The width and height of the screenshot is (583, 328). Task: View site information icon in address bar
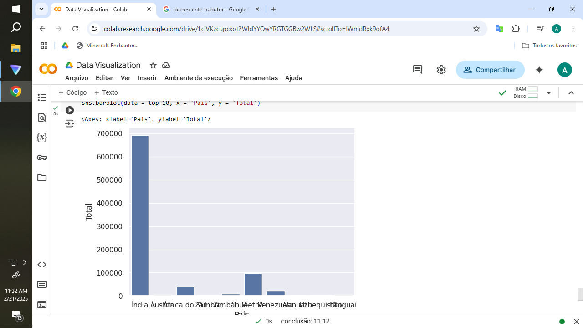pos(94,29)
